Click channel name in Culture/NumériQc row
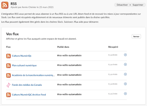This screenshot has width=147, height=106. pos(69,55)
